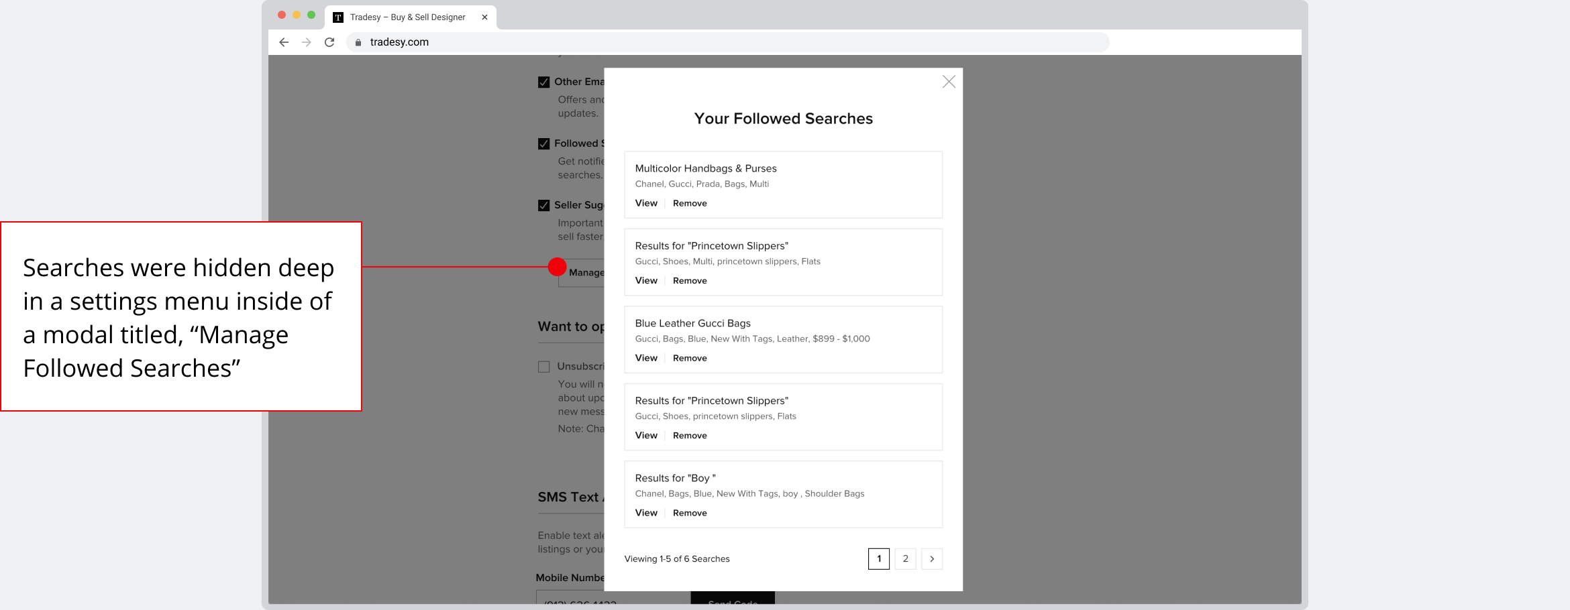Close the Your Followed Searches modal

[948, 82]
